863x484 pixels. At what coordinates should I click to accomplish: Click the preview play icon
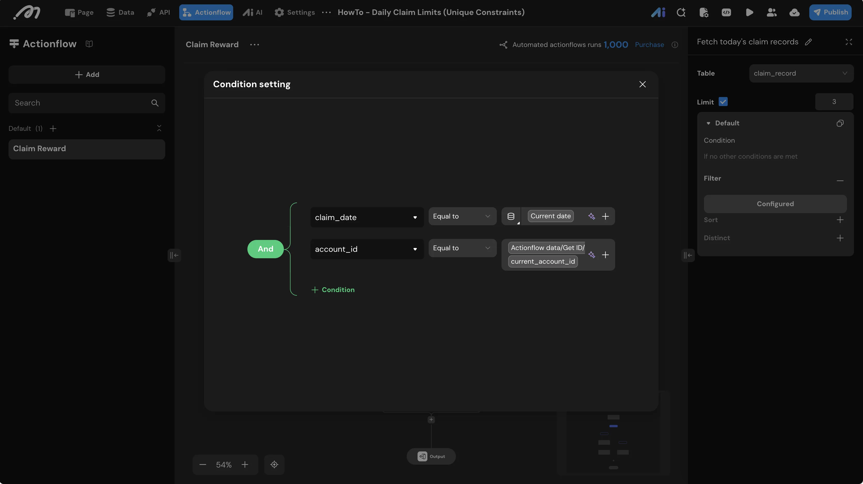click(749, 12)
